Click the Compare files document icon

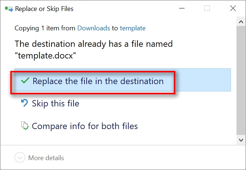pyautogui.click(x=24, y=126)
